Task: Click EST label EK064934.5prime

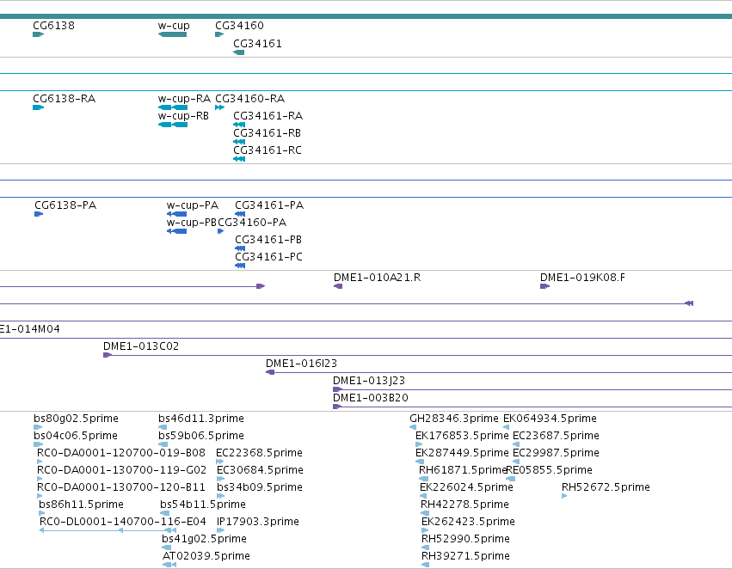Action: click(x=550, y=419)
